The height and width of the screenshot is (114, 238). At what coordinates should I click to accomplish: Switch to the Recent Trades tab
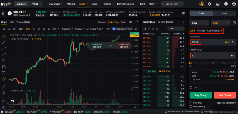(165, 22)
